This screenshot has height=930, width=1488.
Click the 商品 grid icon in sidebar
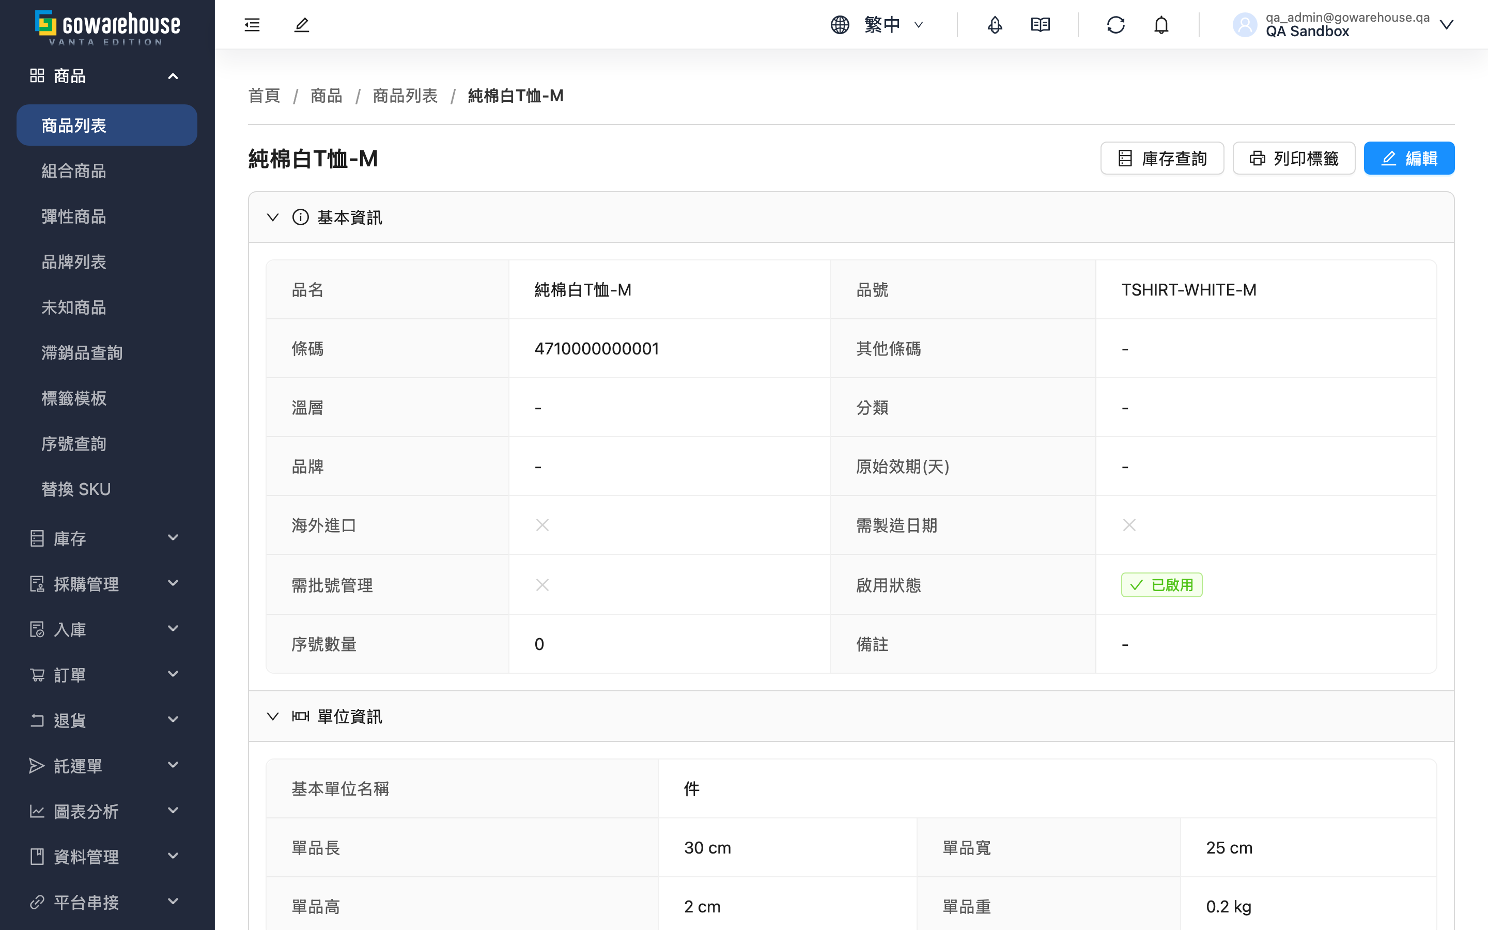[x=37, y=75]
